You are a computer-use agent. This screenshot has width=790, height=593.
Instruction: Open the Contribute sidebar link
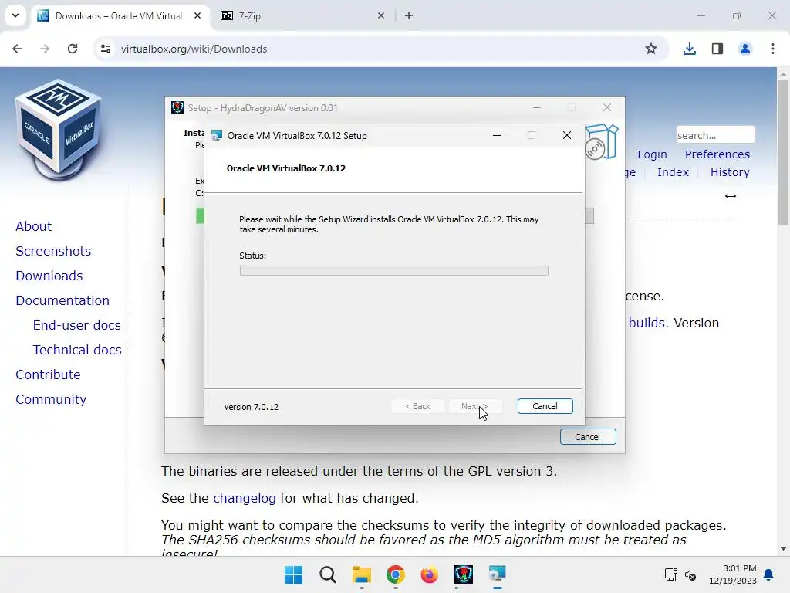(x=48, y=374)
